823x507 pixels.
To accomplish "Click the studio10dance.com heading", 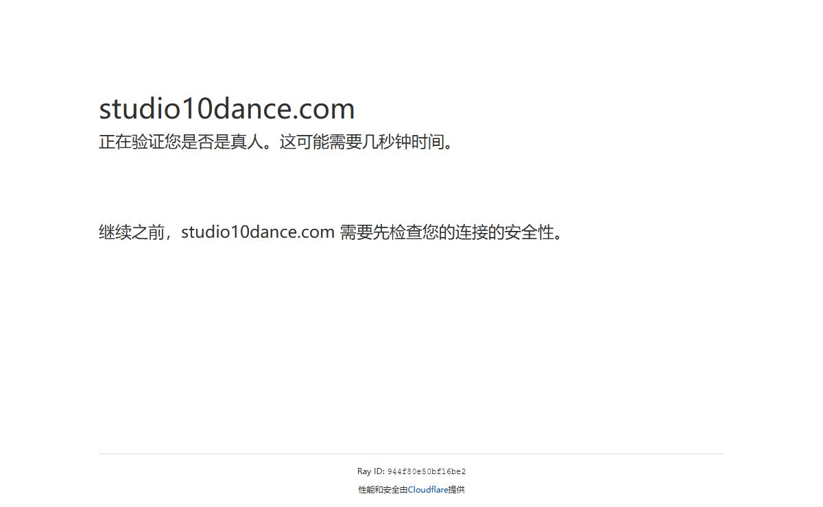I will (x=227, y=109).
